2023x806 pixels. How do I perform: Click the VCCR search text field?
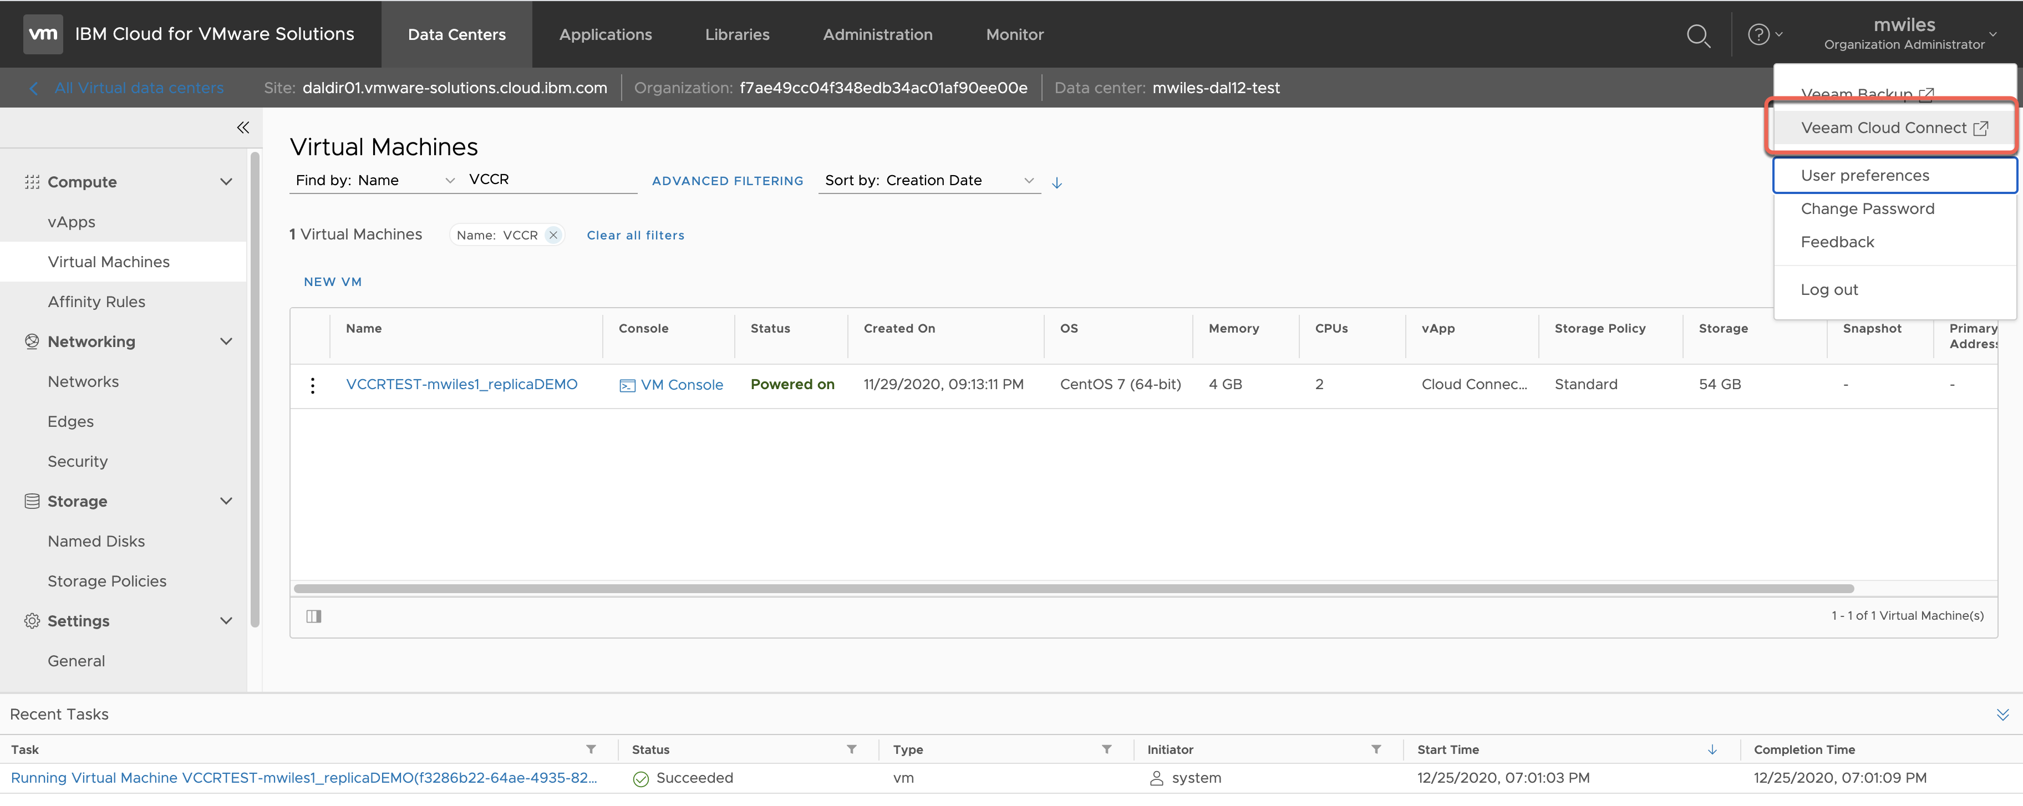click(x=550, y=180)
